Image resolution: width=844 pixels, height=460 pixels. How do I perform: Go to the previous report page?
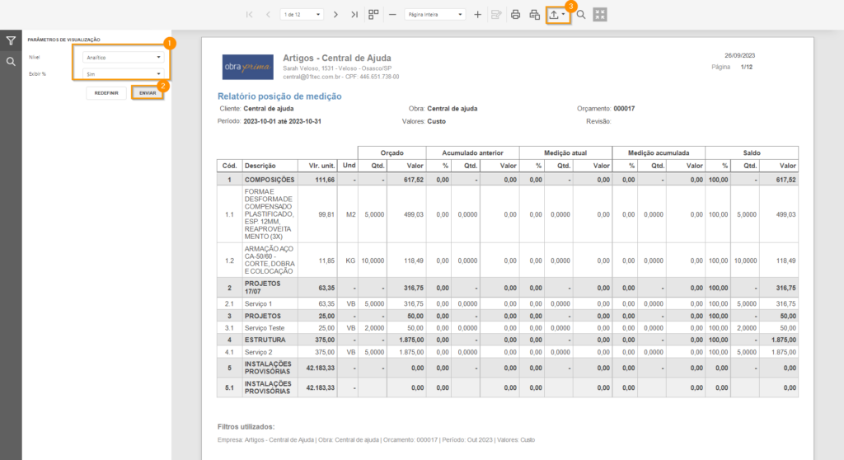(x=268, y=15)
